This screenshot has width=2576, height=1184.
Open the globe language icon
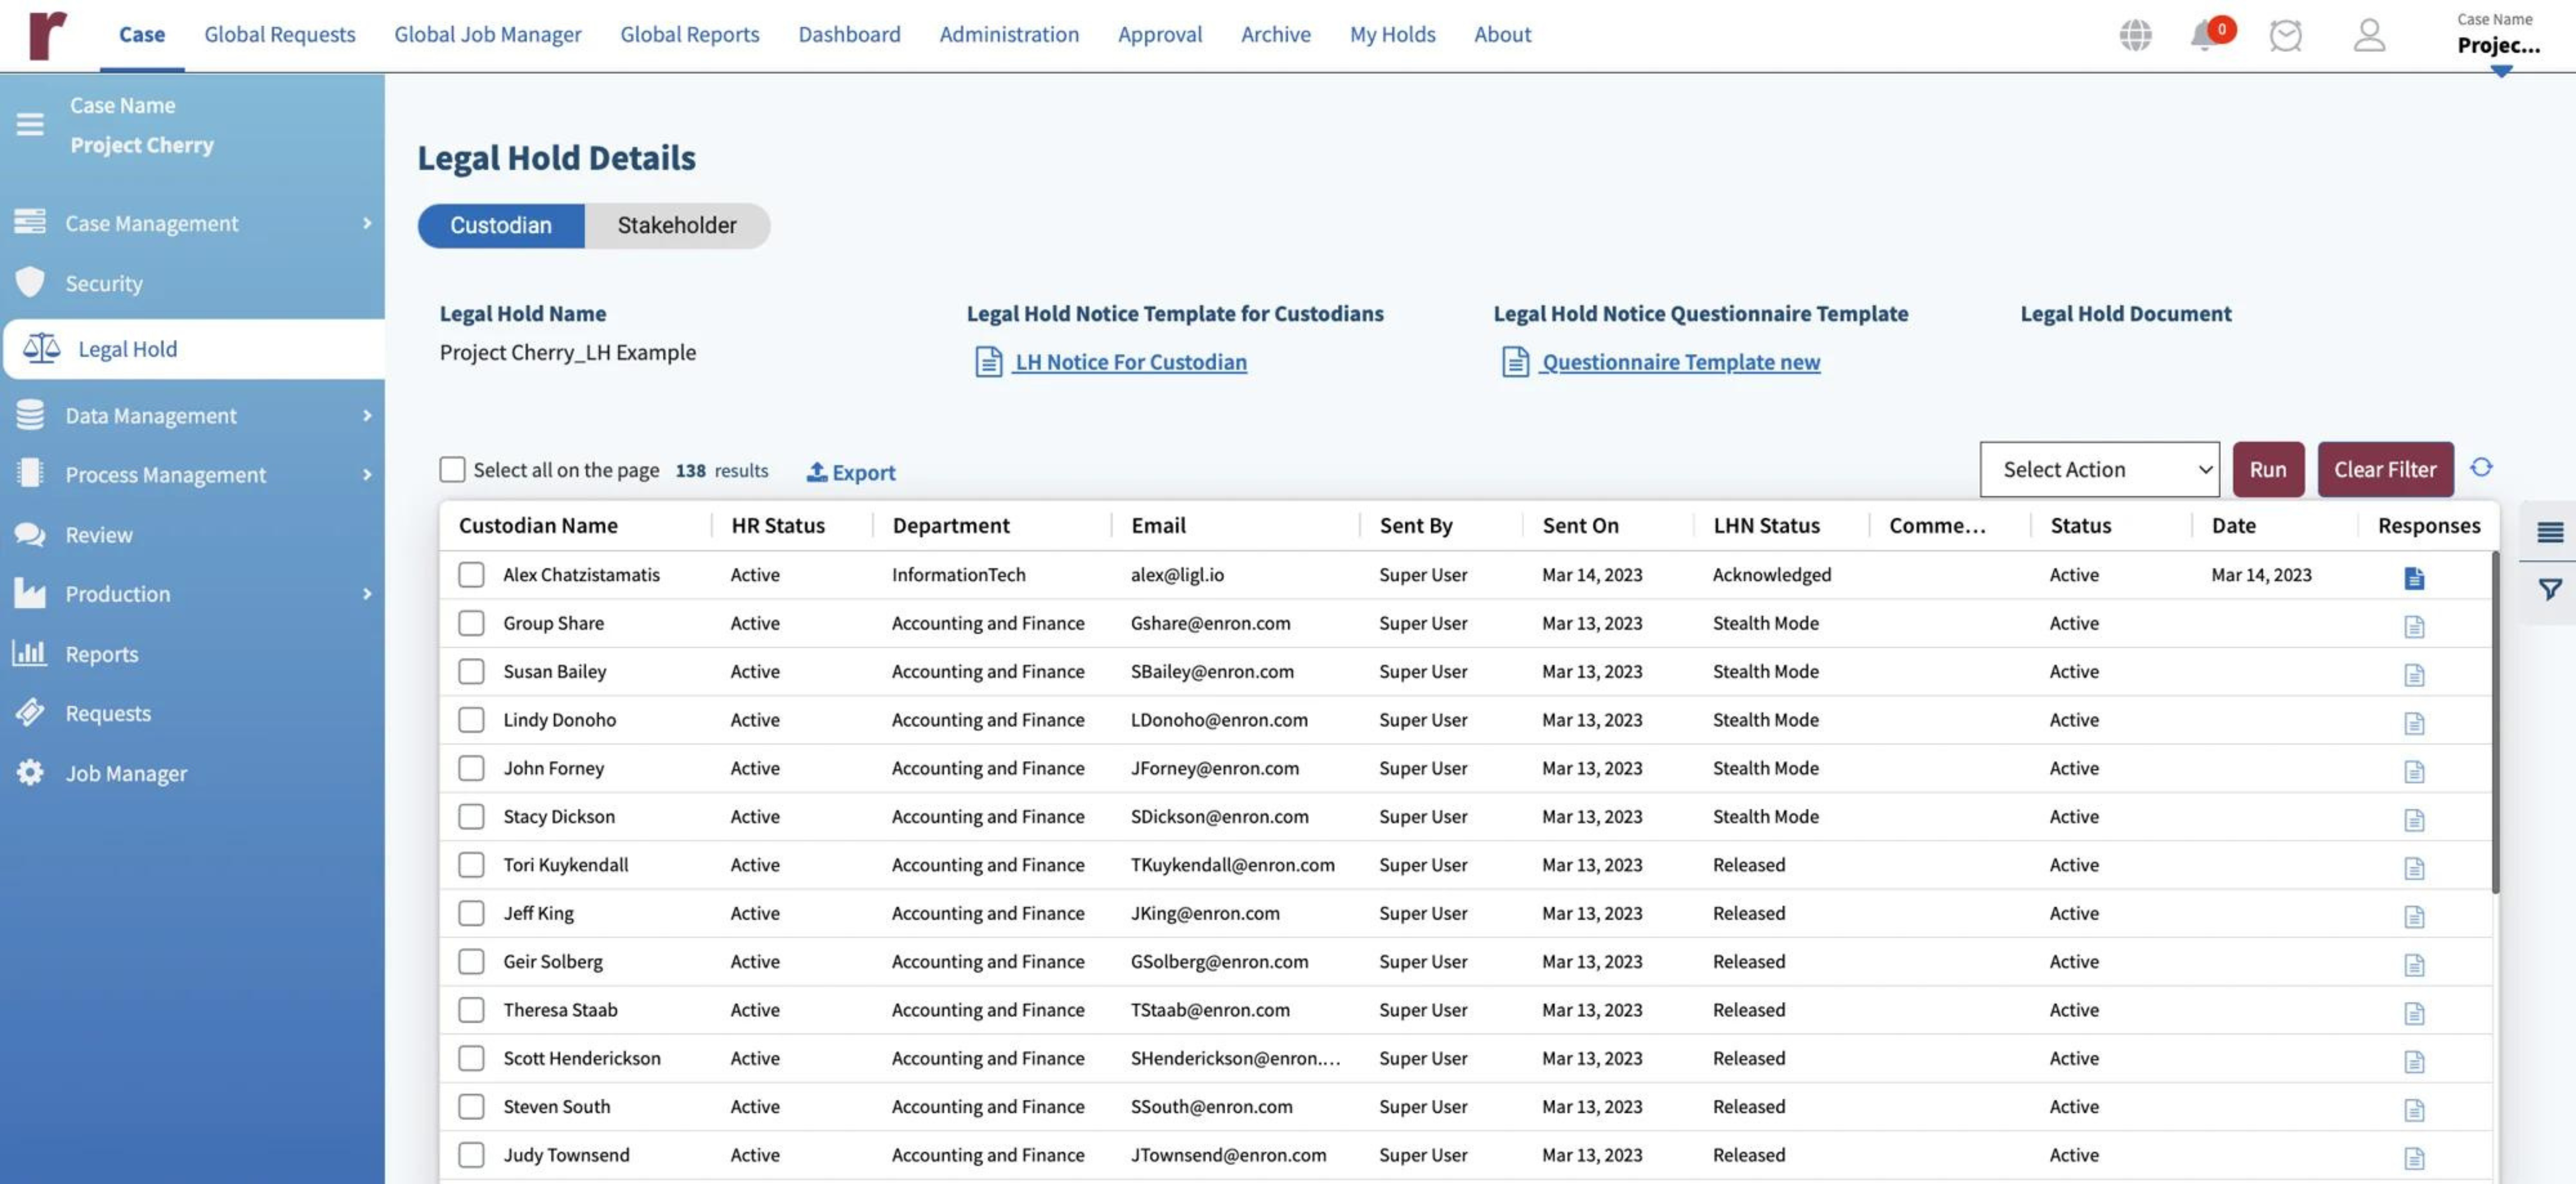[x=2135, y=36]
